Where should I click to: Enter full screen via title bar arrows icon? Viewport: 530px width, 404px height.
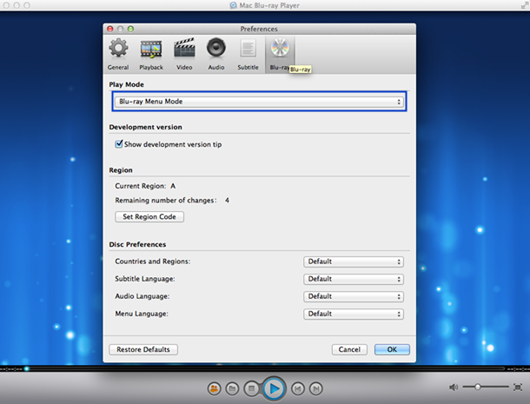[526, 5]
